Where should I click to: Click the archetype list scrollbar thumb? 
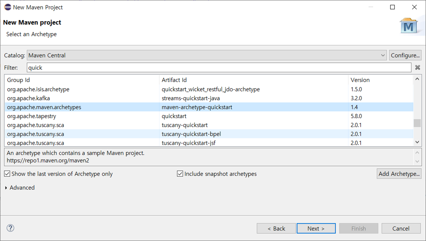[417, 123]
